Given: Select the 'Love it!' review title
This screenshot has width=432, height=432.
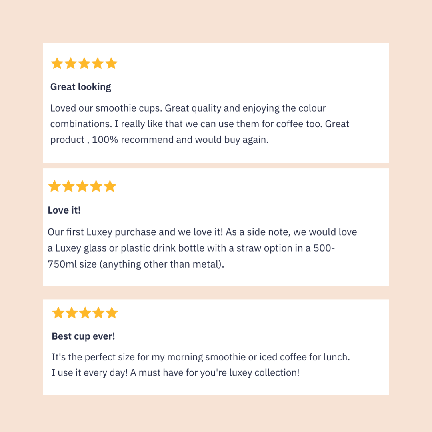Looking at the screenshot, I should 64,210.
